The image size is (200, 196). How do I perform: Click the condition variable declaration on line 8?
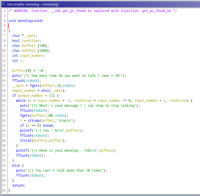32,41
